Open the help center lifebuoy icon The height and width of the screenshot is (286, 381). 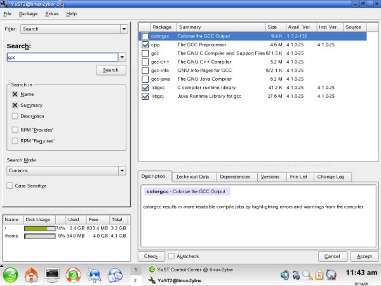[x=73, y=275]
